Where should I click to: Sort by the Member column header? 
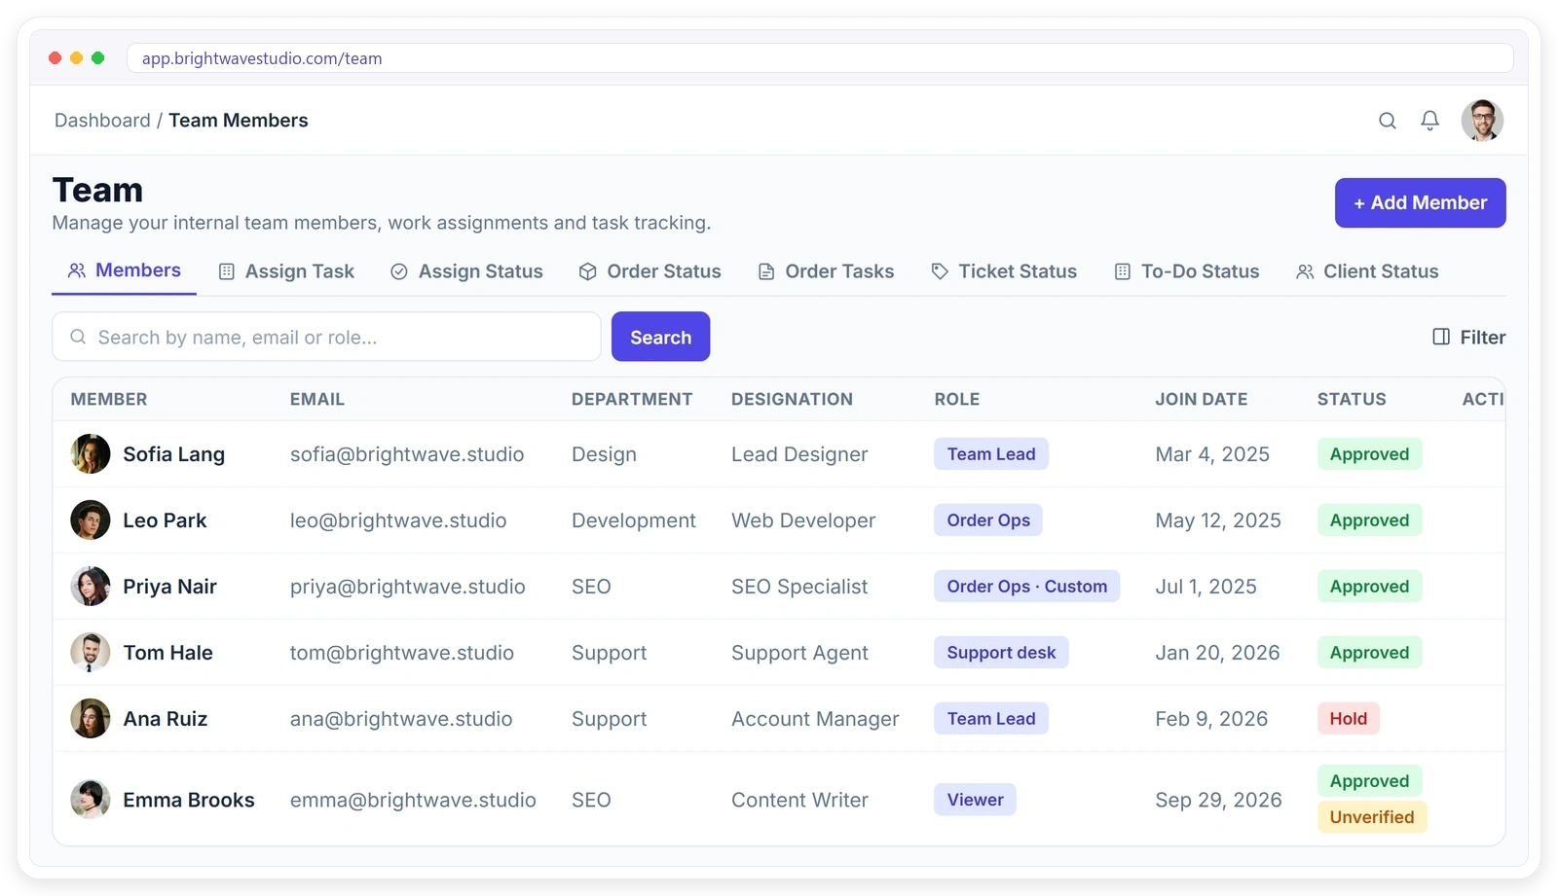[109, 399]
